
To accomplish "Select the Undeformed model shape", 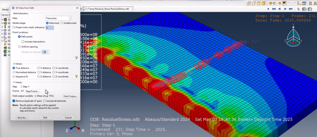I will 62,23.
